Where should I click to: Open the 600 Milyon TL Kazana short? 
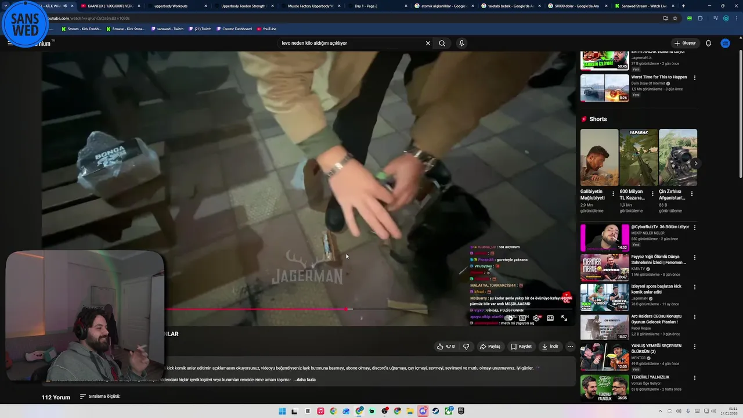click(x=639, y=157)
